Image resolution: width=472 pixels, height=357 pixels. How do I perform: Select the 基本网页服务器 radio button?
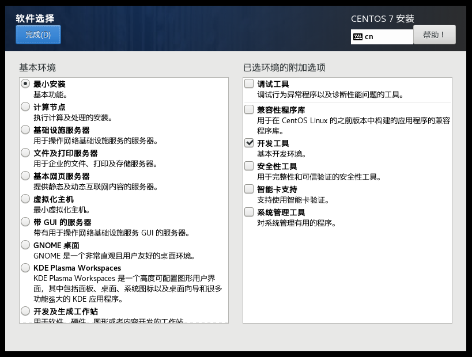point(25,176)
